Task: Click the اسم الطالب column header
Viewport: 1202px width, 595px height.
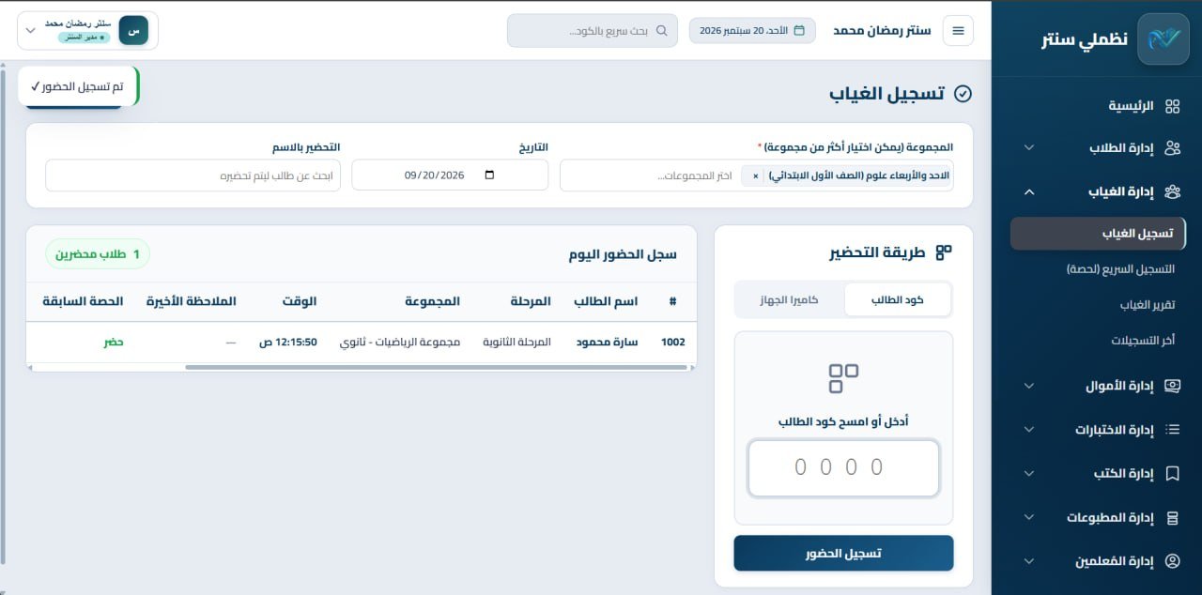Action: pyautogui.click(x=606, y=301)
